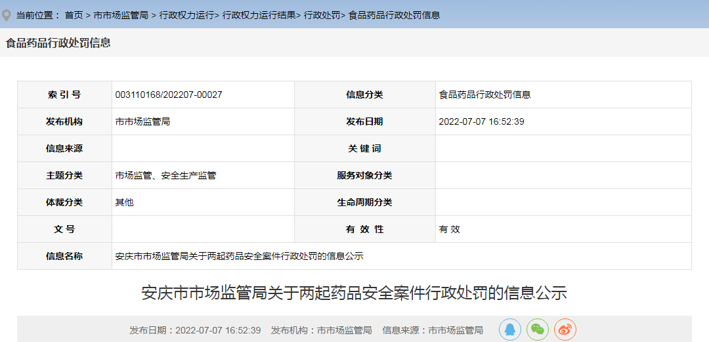Image resolution: width=709 pixels, height=342 pixels.
Task: Click 发布日期 in gray article info bar
Action: point(196,330)
